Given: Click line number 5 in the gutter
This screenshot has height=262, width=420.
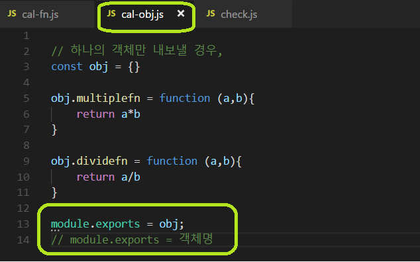Looking at the screenshot, I should pyautogui.click(x=26, y=98).
